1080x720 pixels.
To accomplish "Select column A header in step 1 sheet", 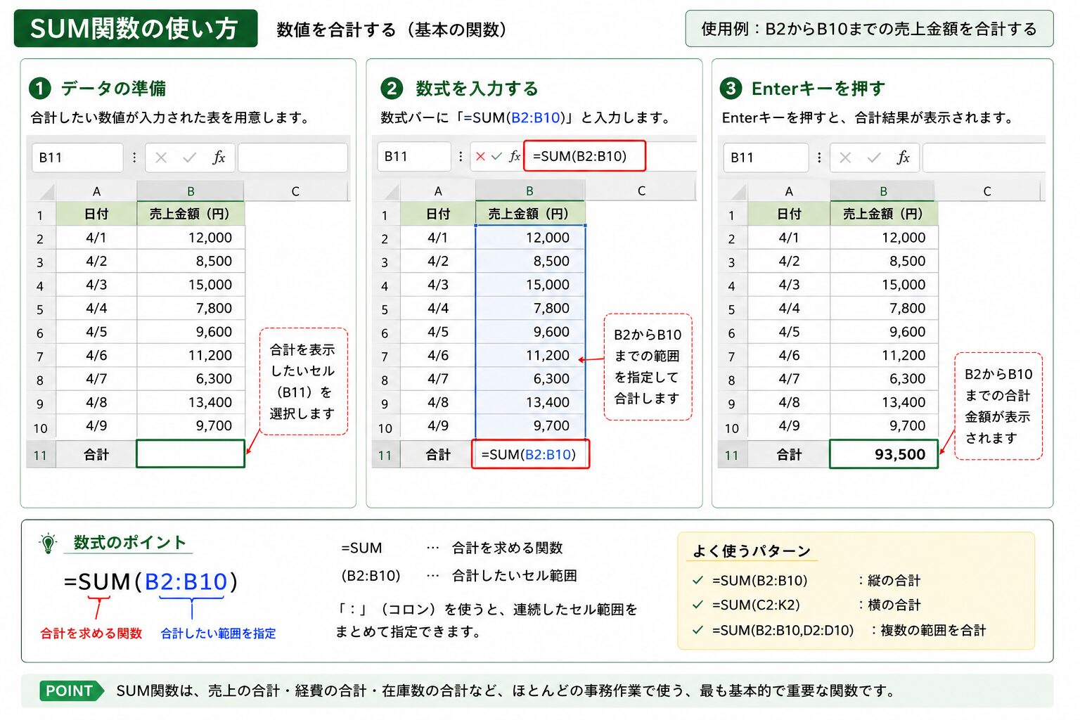I will pos(96,191).
